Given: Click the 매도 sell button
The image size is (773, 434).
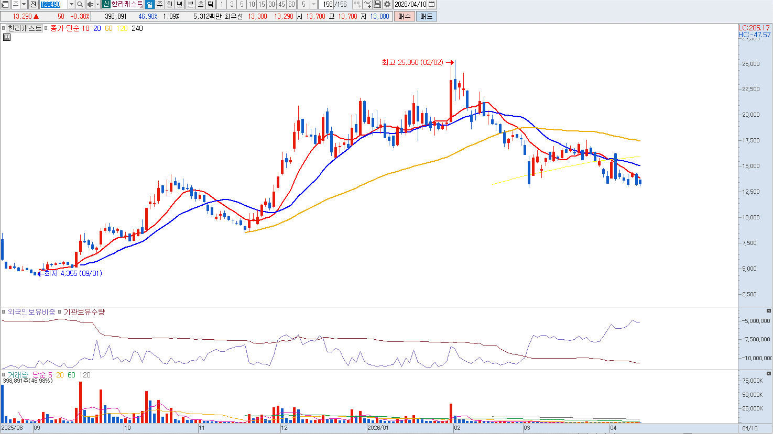Looking at the screenshot, I should 427,16.
